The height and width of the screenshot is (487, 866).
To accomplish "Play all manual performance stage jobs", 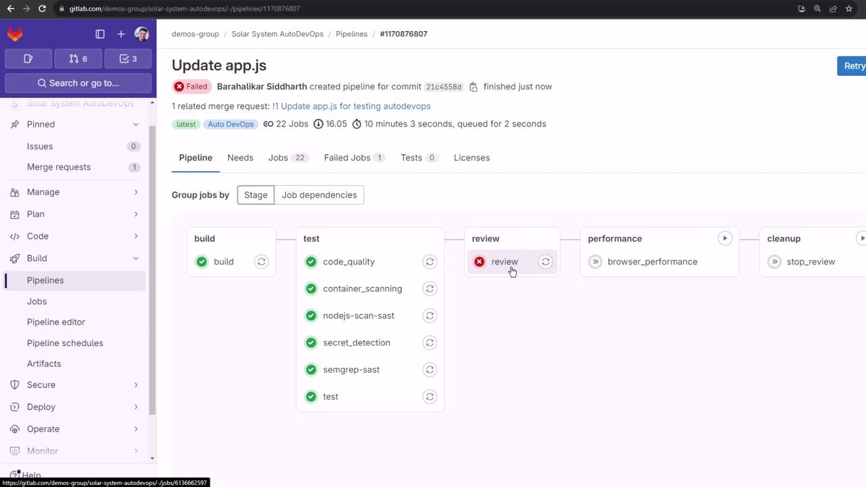I will (725, 238).
